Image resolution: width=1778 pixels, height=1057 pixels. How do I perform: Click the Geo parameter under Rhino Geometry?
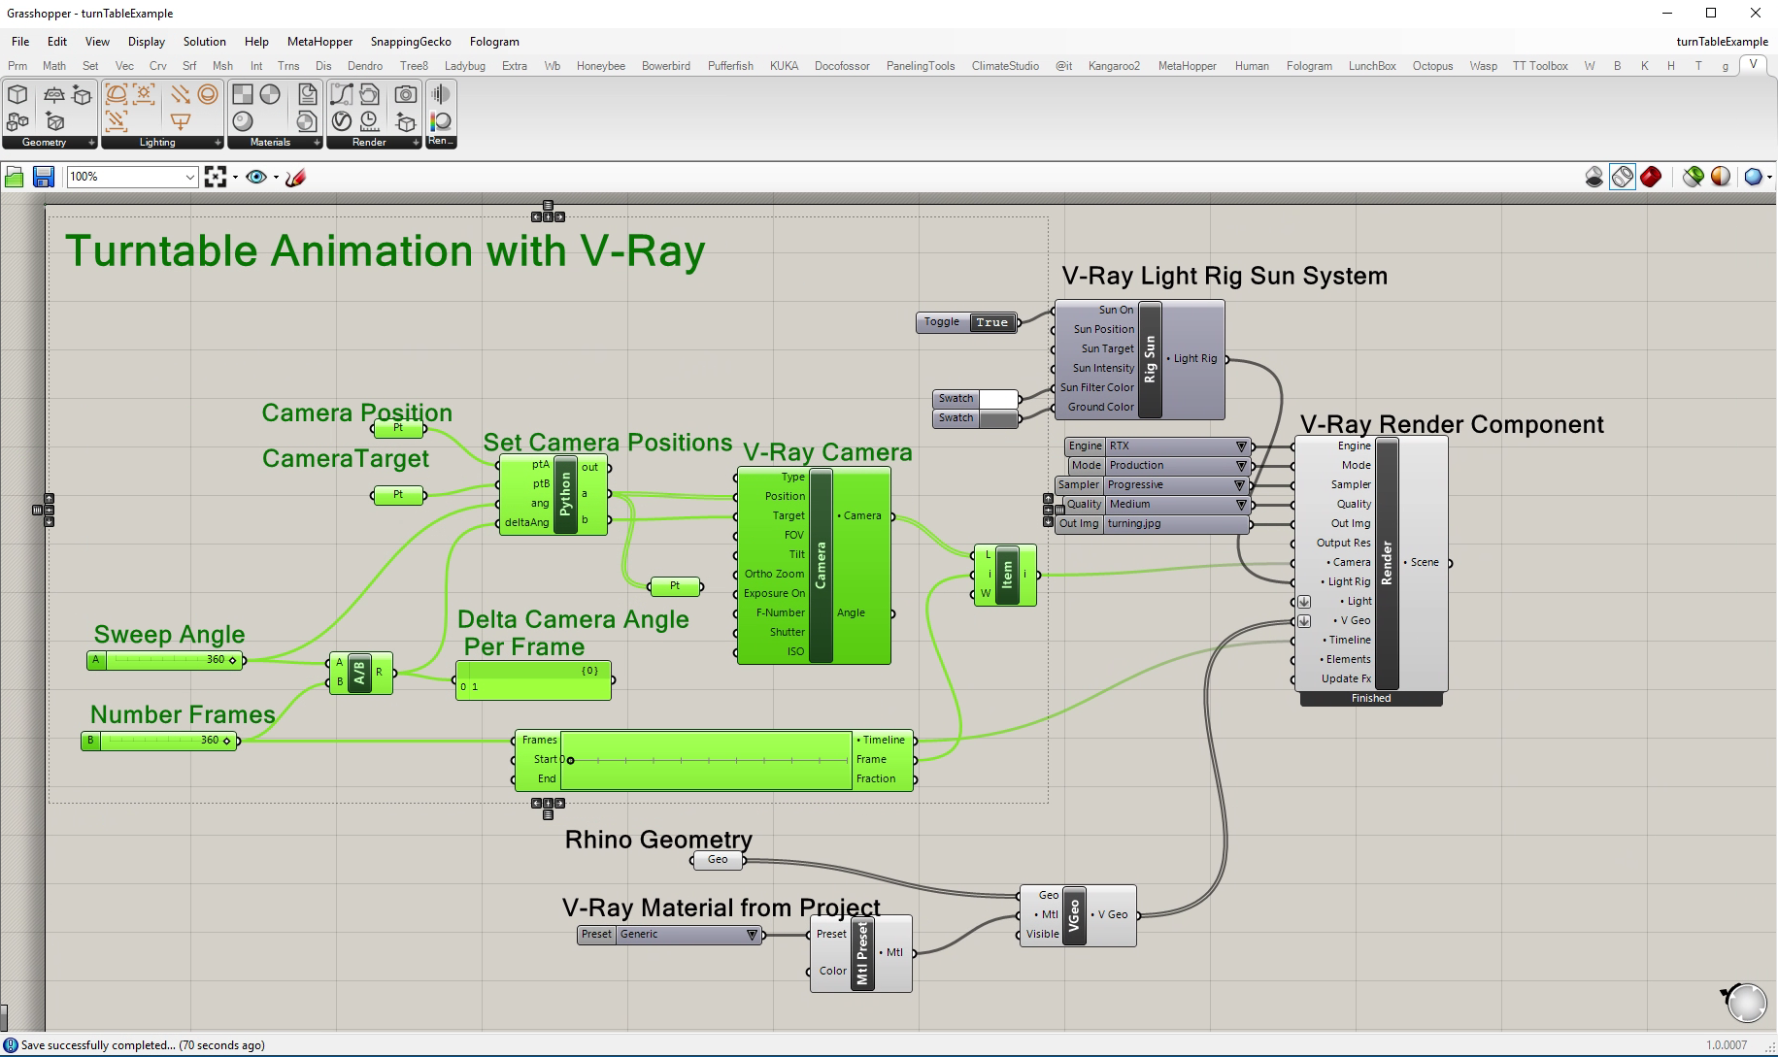click(x=718, y=860)
